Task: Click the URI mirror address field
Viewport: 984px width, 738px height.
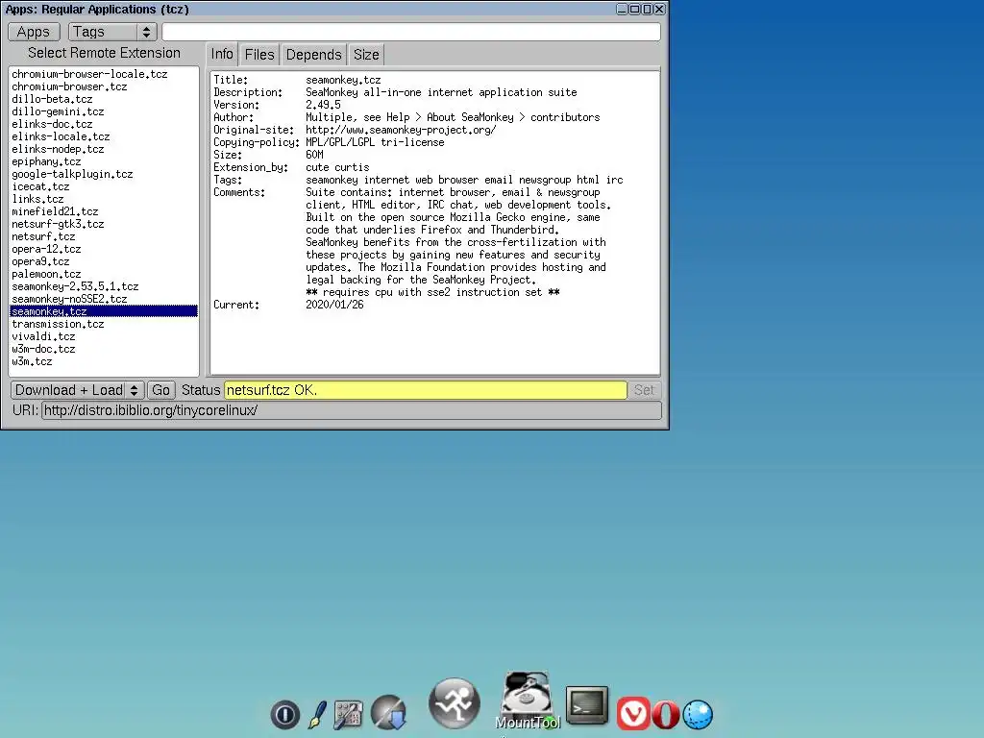Action: [x=352, y=410]
